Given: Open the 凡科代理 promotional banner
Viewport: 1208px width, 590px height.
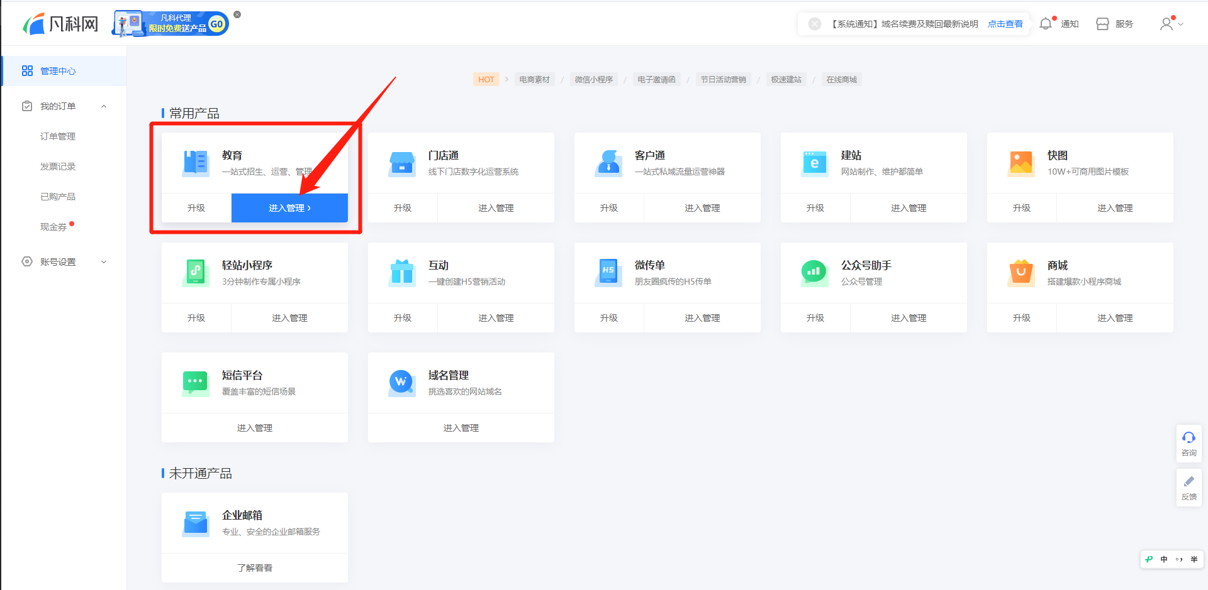Looking at the screenshot, I should click(170, 24).
